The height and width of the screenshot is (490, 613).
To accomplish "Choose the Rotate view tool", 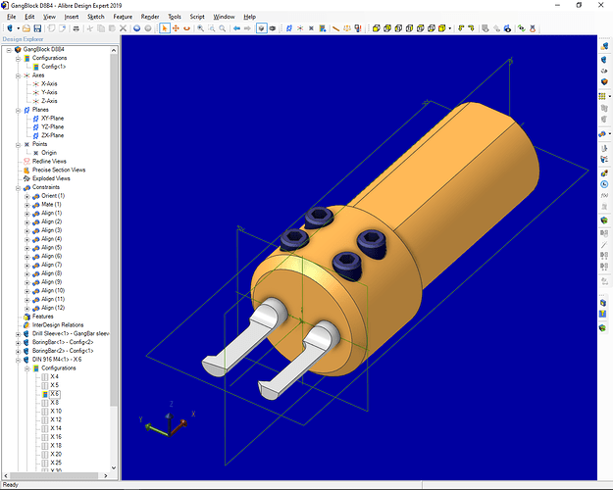I will click(x=187, y=28).
